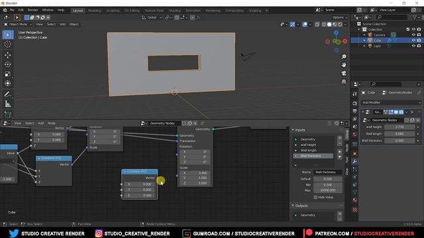Adjust the Wall length modifier value

click(399, 134)
